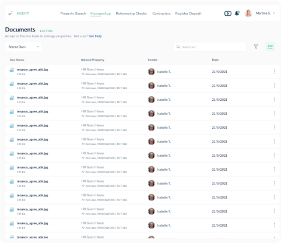This screenshot has width=281, height=243.
Task: Open the Property Search tab
Action: 73,13
